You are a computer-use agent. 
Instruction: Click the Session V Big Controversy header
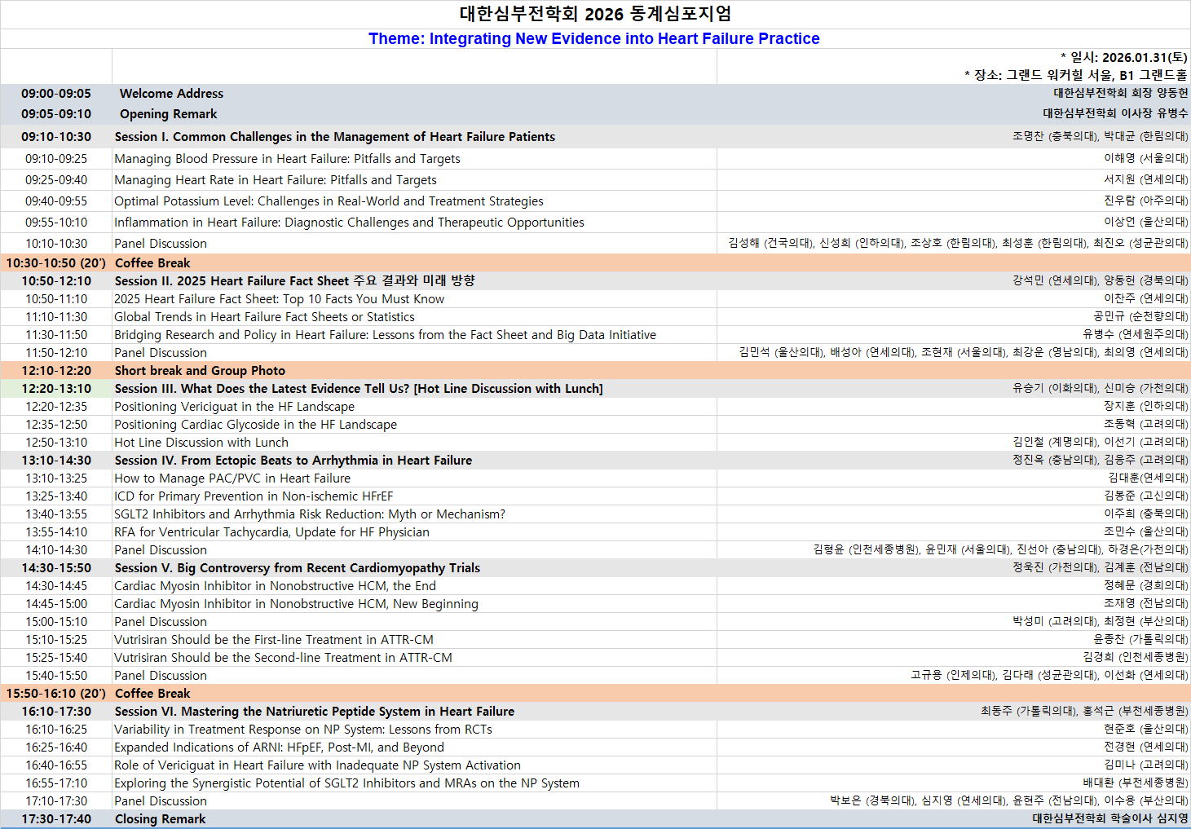pyautogui.click(x=298, y=568)
